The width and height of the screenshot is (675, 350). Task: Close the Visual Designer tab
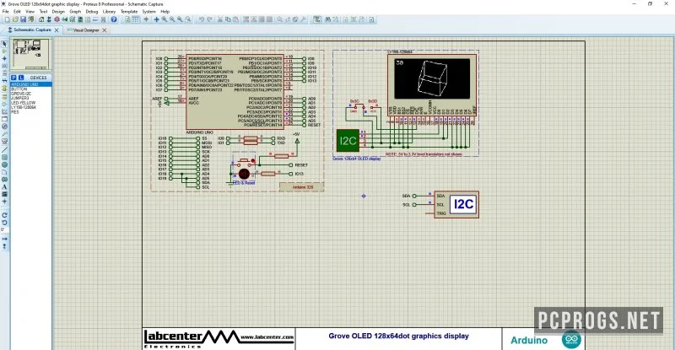point(104,30)
